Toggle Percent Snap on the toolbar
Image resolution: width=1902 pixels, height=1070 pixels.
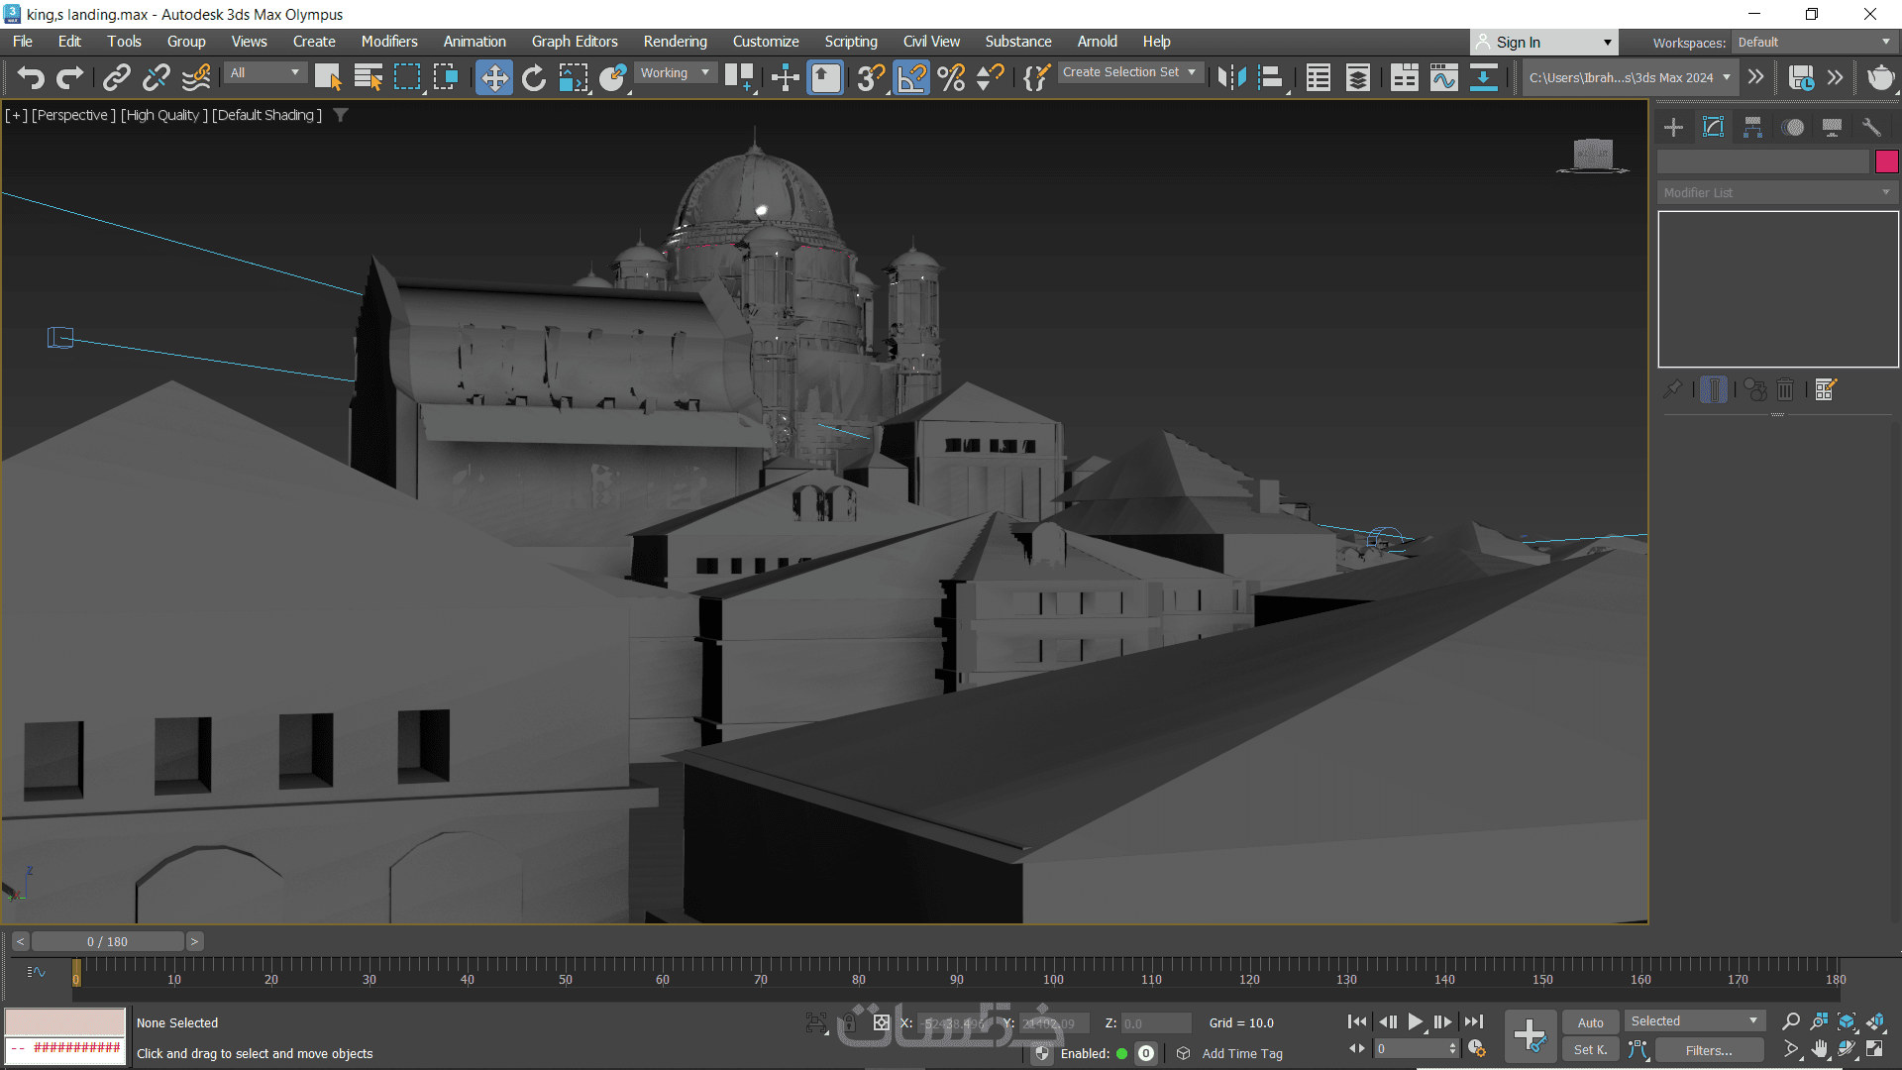coord(951,77)
